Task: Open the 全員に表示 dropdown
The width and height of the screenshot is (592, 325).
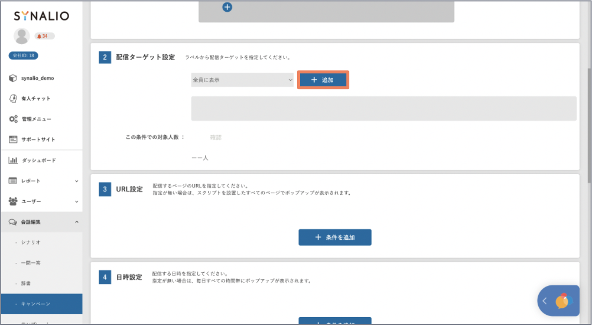Action: pos(242,80)
